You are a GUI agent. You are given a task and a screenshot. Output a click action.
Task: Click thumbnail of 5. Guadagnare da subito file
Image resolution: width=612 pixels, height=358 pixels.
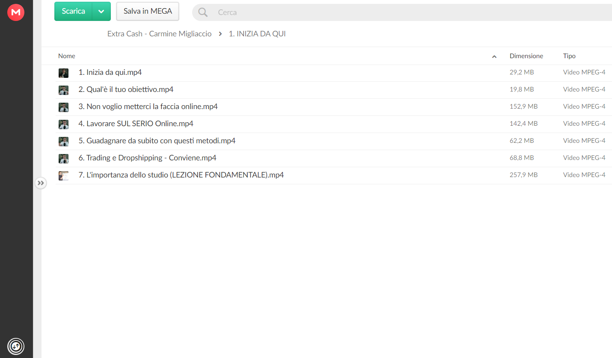click(x=63, y=142)
